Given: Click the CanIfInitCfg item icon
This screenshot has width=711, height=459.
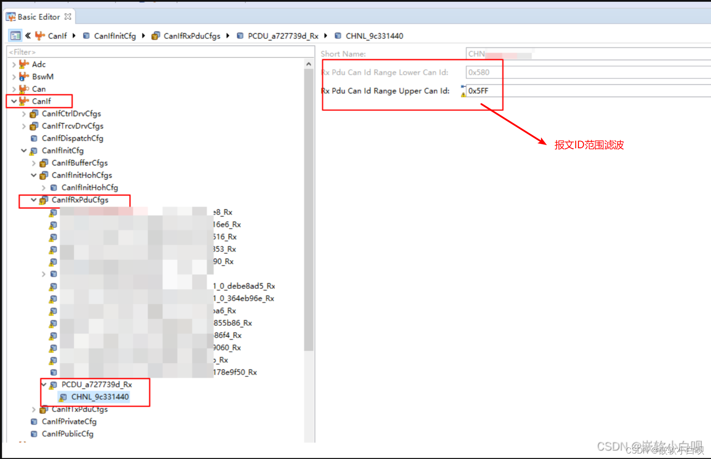Looking at the screenshot, I should pos(34,151).
